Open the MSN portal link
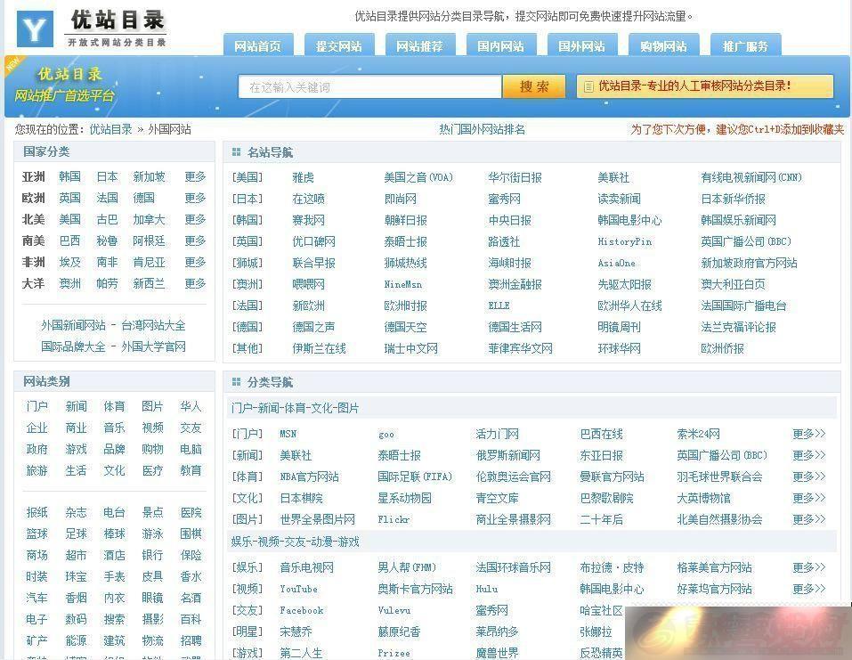The width and height of the screenshot is (852, 660). coord(288,434)
